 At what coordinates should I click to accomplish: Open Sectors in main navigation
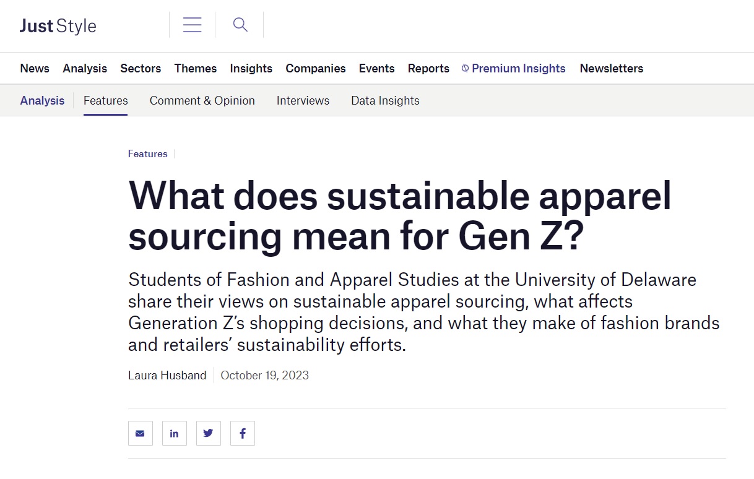(141, 69)
